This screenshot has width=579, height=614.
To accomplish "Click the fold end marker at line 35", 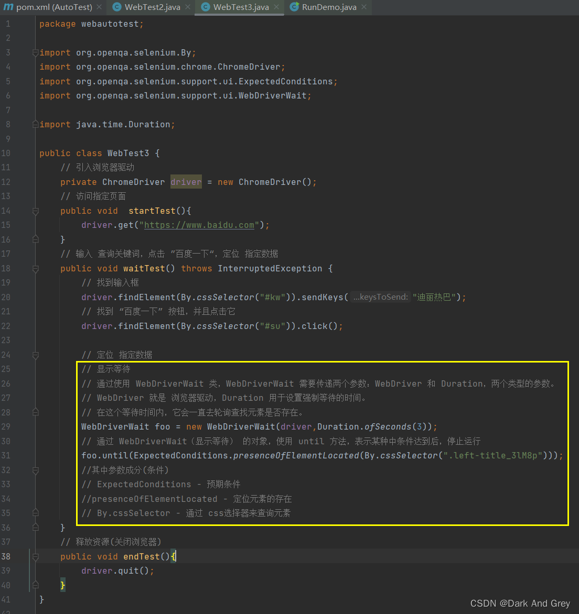I will point(35,513).
